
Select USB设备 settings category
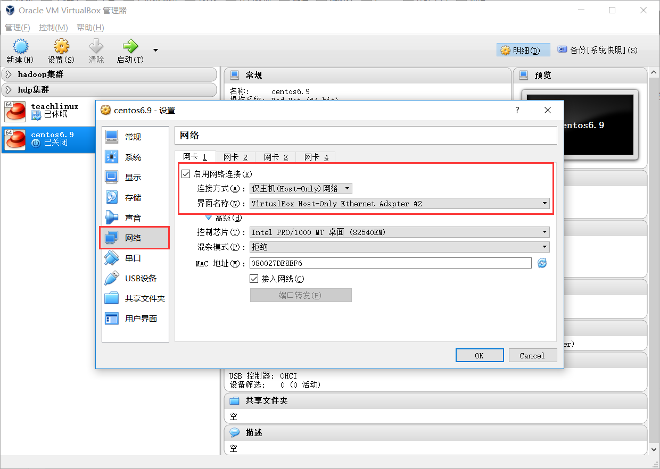(x=135, y=278)
